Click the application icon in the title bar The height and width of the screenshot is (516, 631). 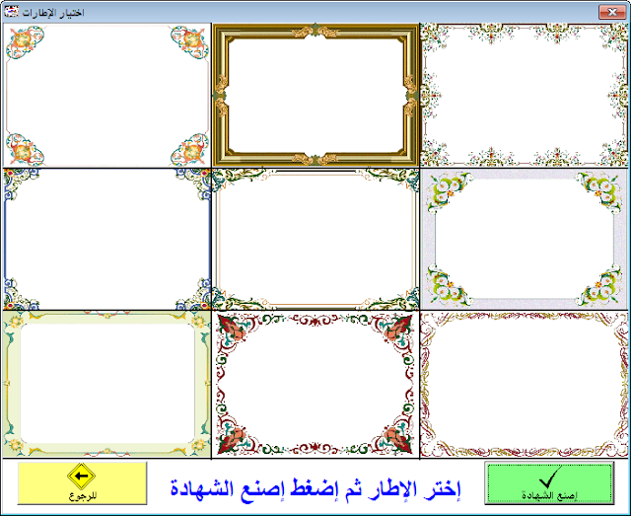coord(12,11)
